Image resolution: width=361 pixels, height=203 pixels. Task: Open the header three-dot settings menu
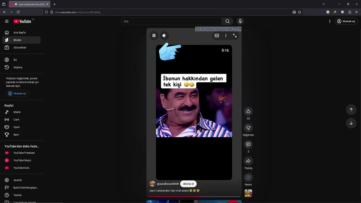[330, 21]
